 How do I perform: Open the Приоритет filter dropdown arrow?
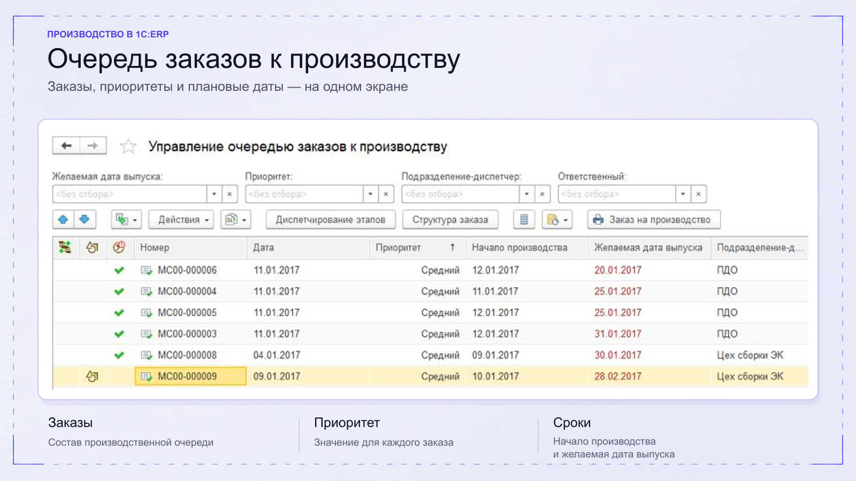tap(370, 194)
